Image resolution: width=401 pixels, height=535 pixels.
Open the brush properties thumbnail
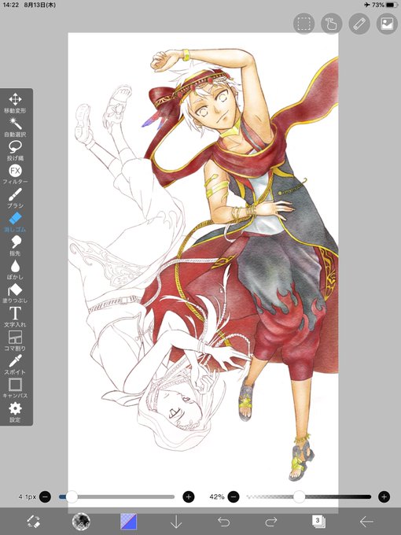click(x=81, y=522)
